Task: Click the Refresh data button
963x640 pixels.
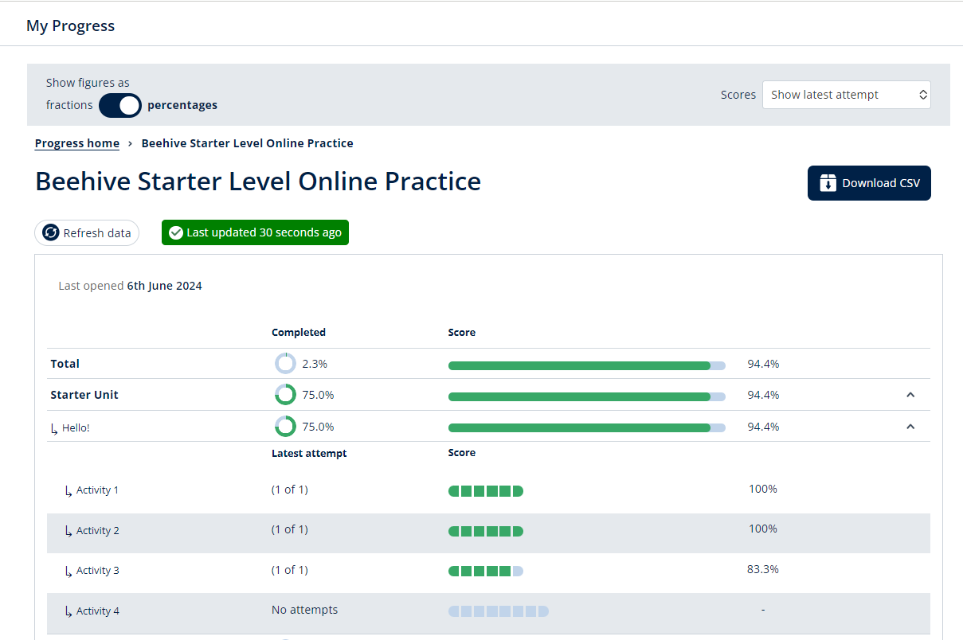Action: point(87,232)
